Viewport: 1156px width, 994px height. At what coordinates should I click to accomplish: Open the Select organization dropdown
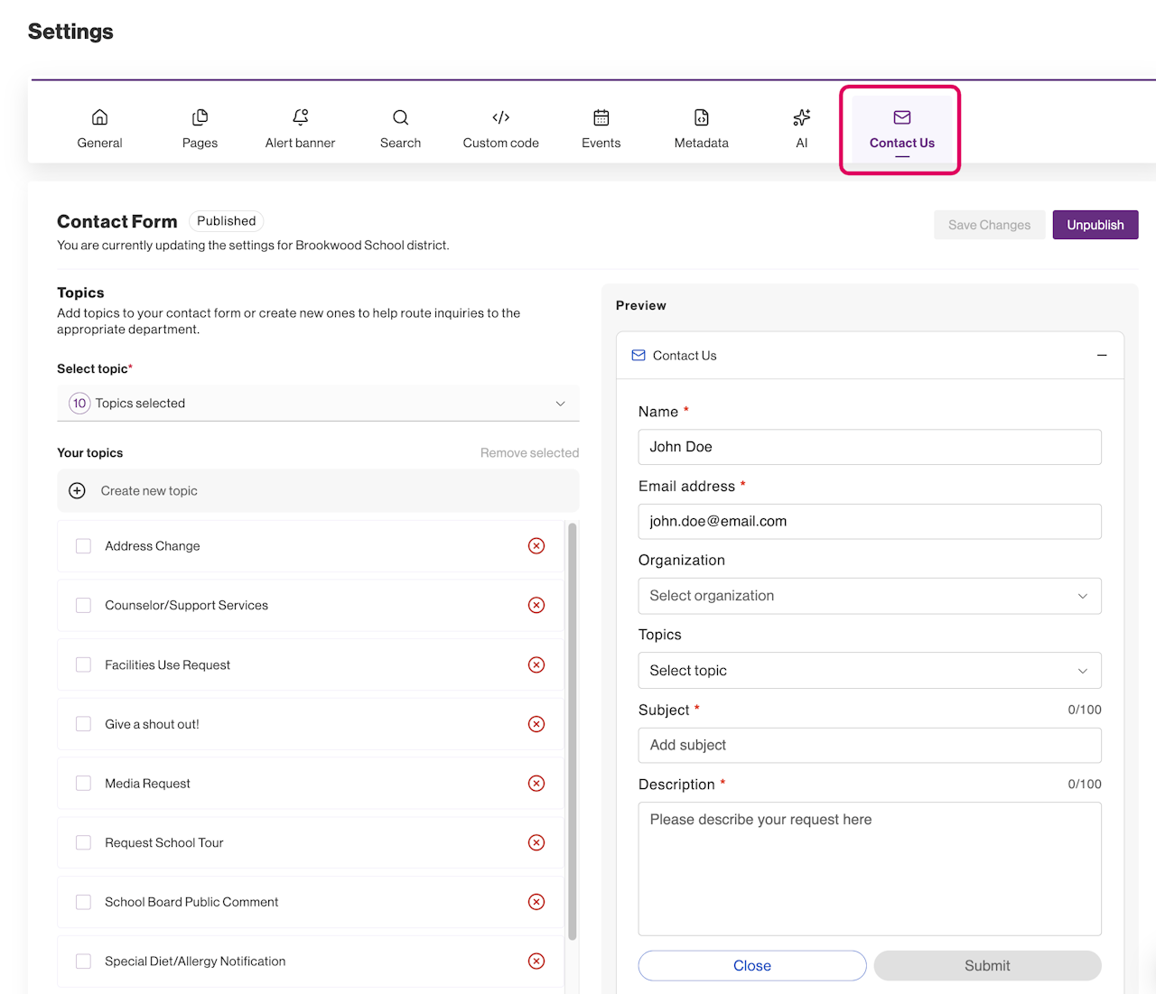pos(869,596)
